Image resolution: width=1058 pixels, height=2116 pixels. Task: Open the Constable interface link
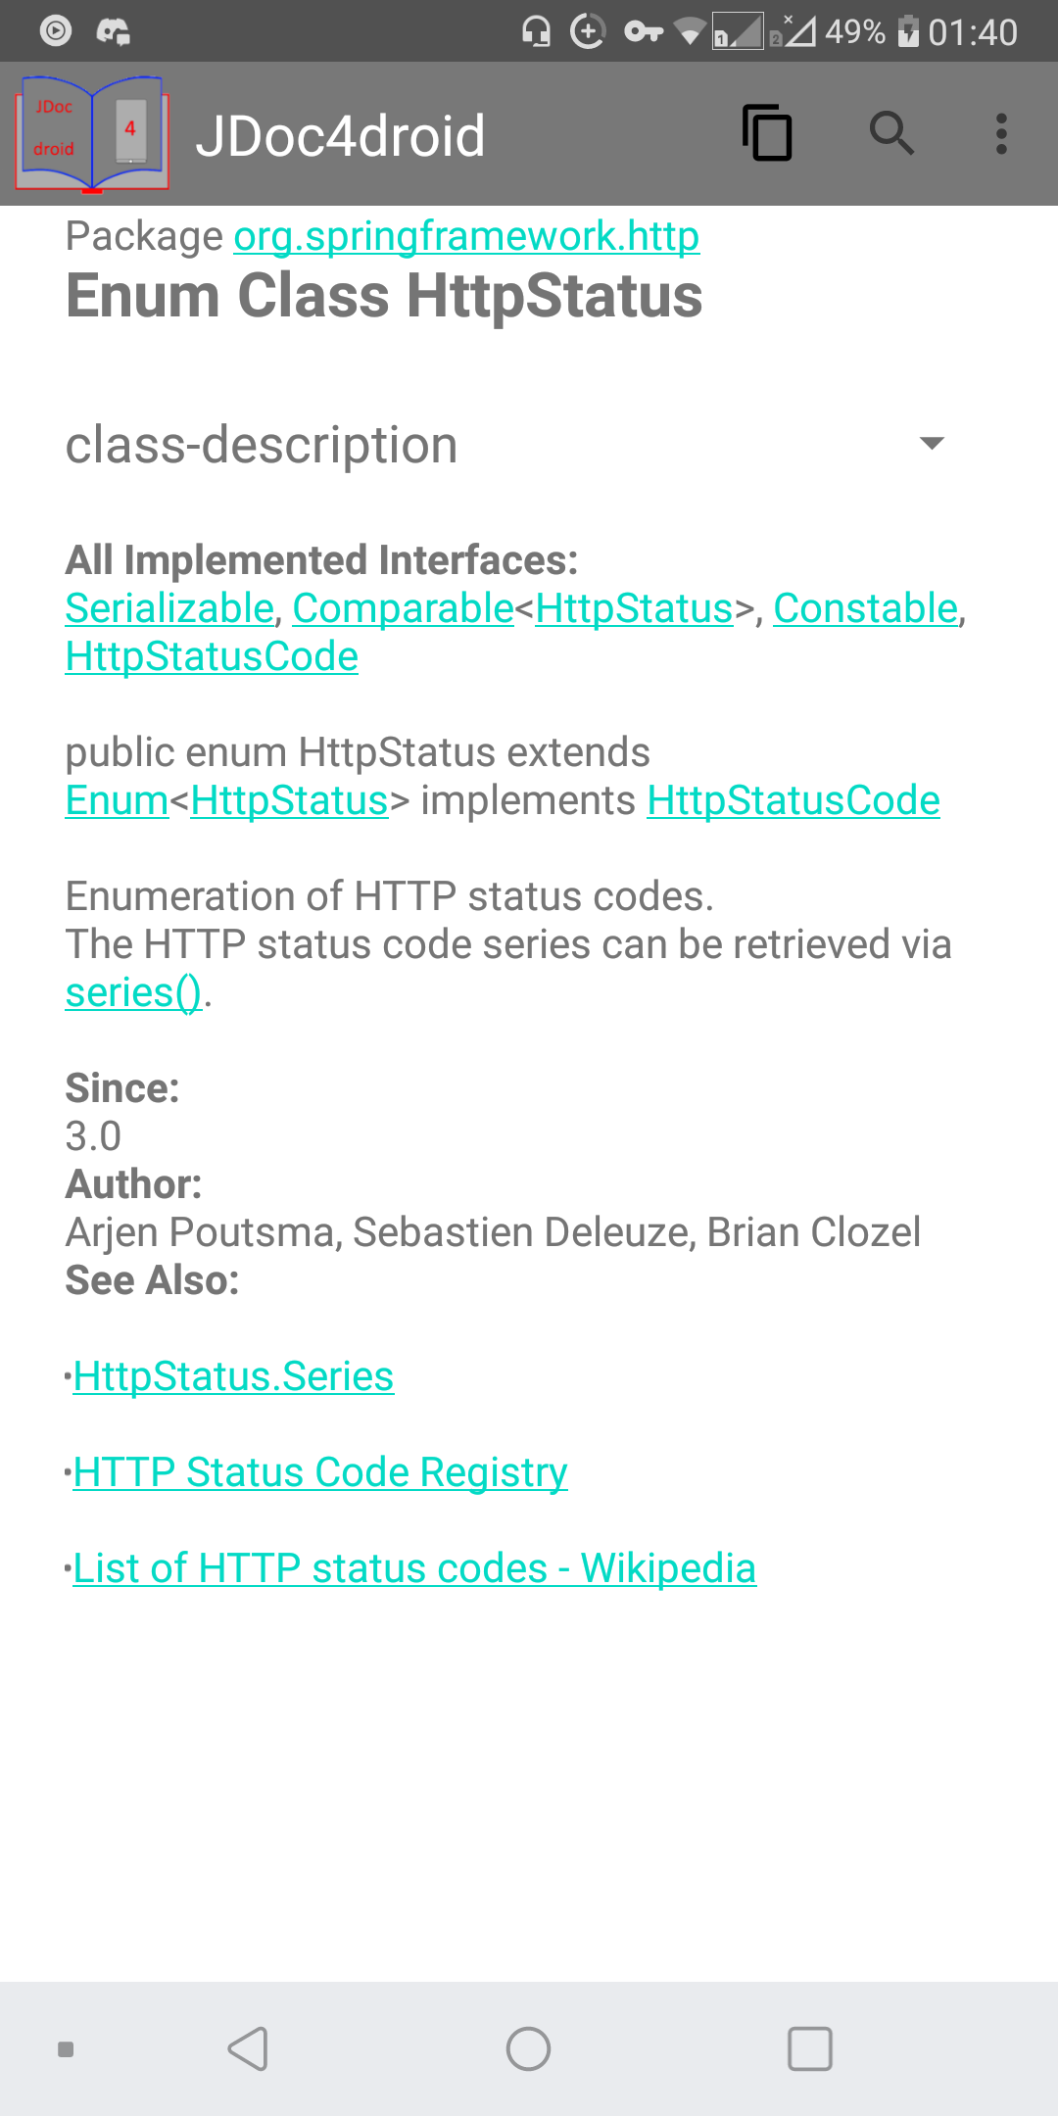tap(865, 608)
